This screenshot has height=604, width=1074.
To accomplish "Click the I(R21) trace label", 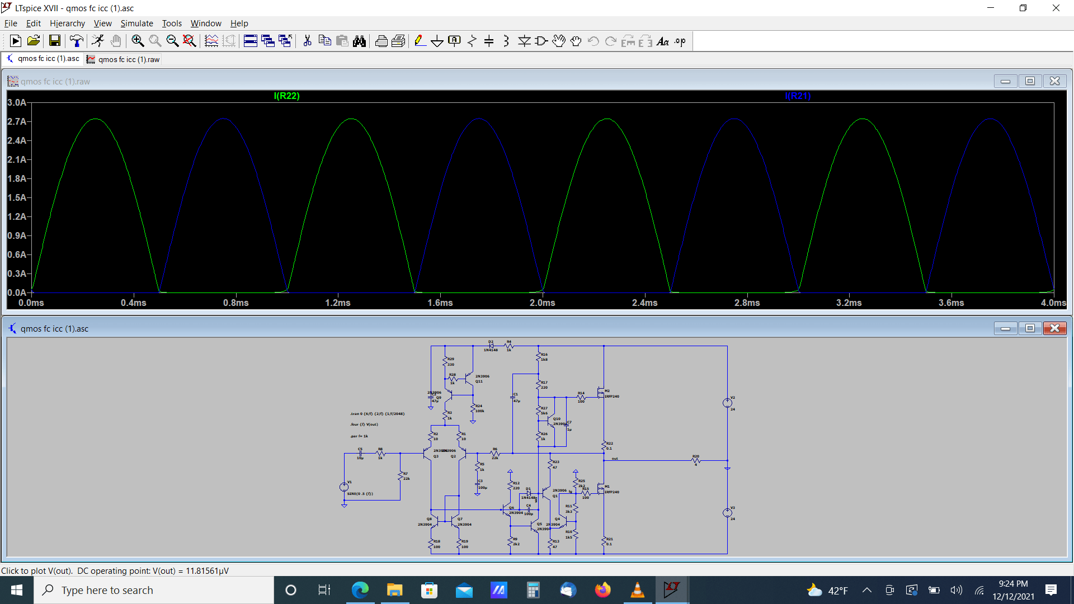I will pyautogui.click(x=798, y=96).
